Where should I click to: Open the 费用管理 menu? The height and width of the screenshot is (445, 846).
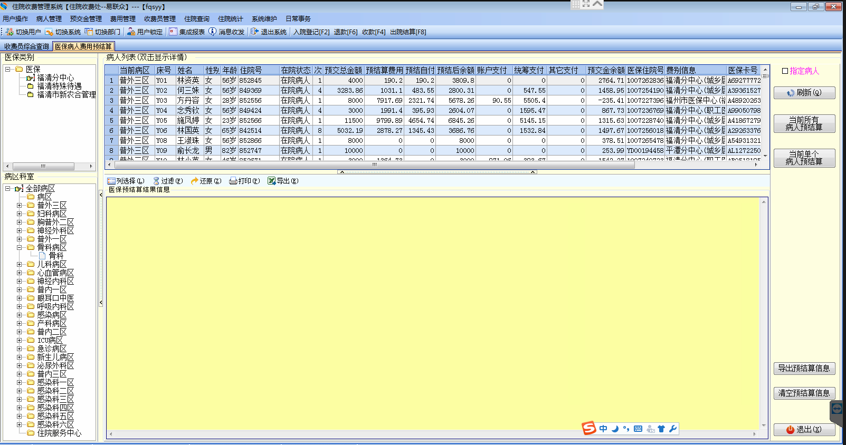pos(123,19)
